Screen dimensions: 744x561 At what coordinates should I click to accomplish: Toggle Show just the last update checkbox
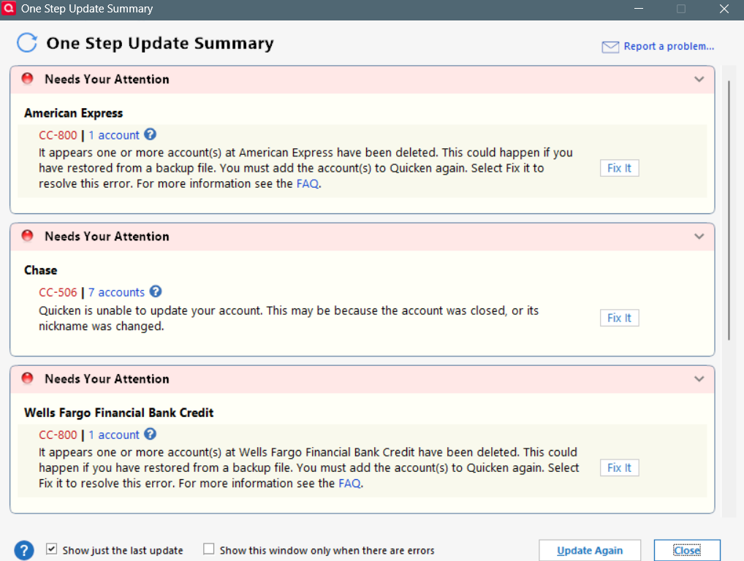tap(51, 549)
